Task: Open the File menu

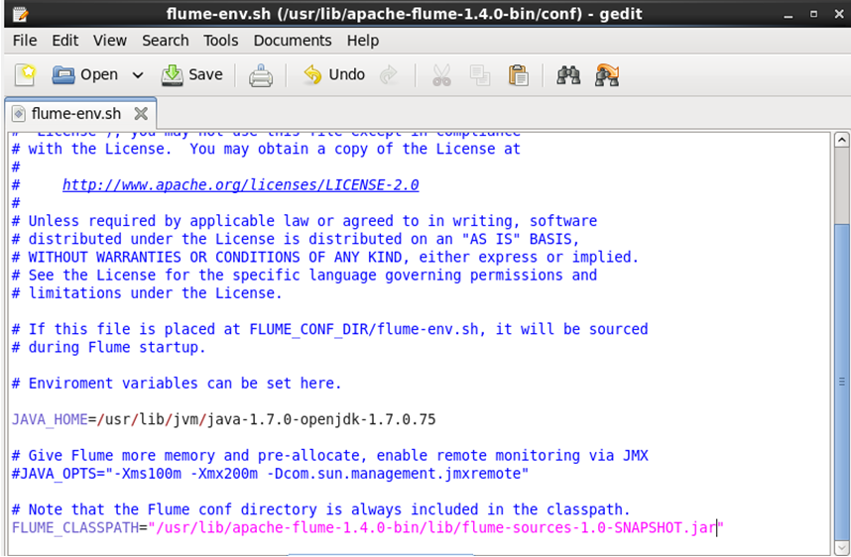Action: tap(25, 41)
